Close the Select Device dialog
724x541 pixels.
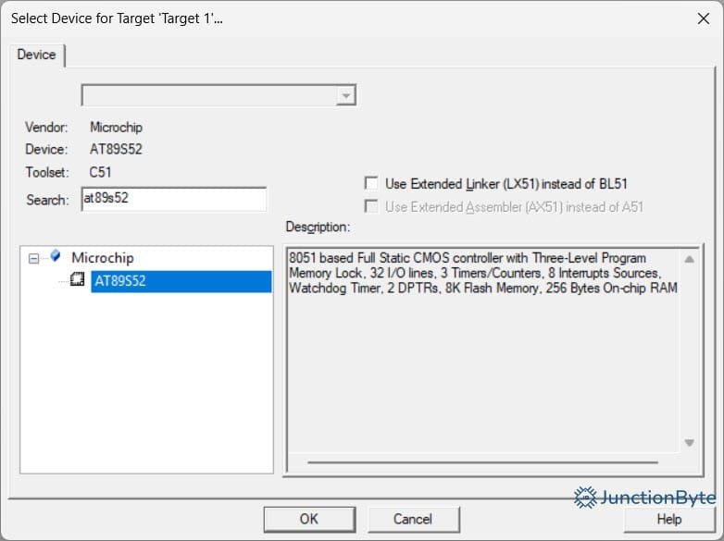[x=703, y=18]
